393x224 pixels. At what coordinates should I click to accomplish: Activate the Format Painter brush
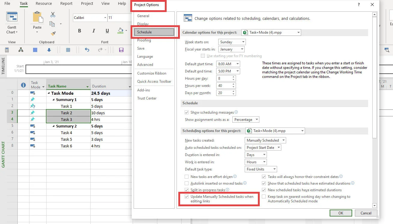point(53,33)
